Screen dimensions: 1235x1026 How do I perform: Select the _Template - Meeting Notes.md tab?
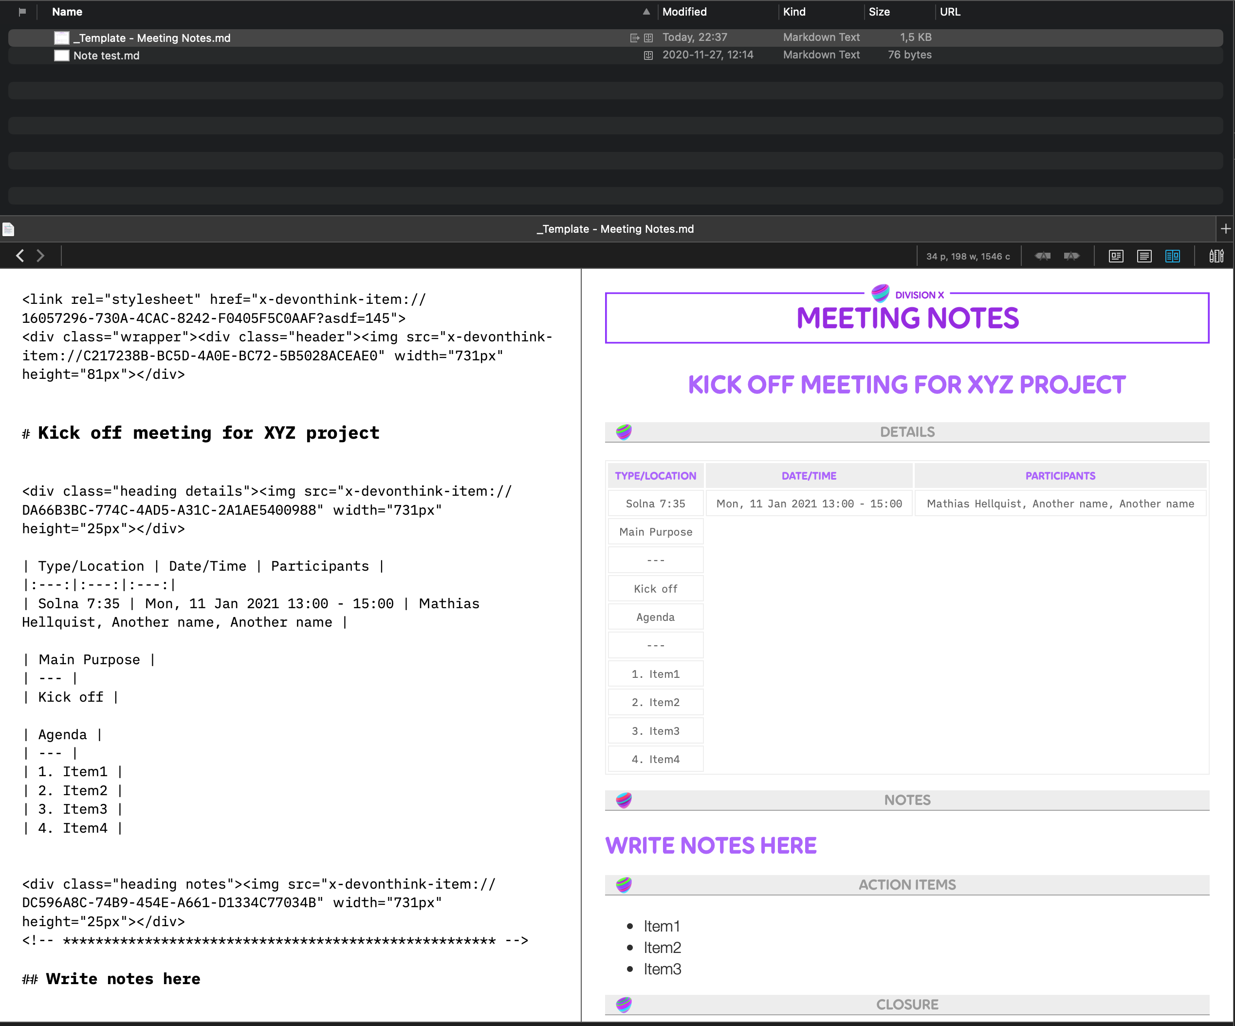point(614,229)
